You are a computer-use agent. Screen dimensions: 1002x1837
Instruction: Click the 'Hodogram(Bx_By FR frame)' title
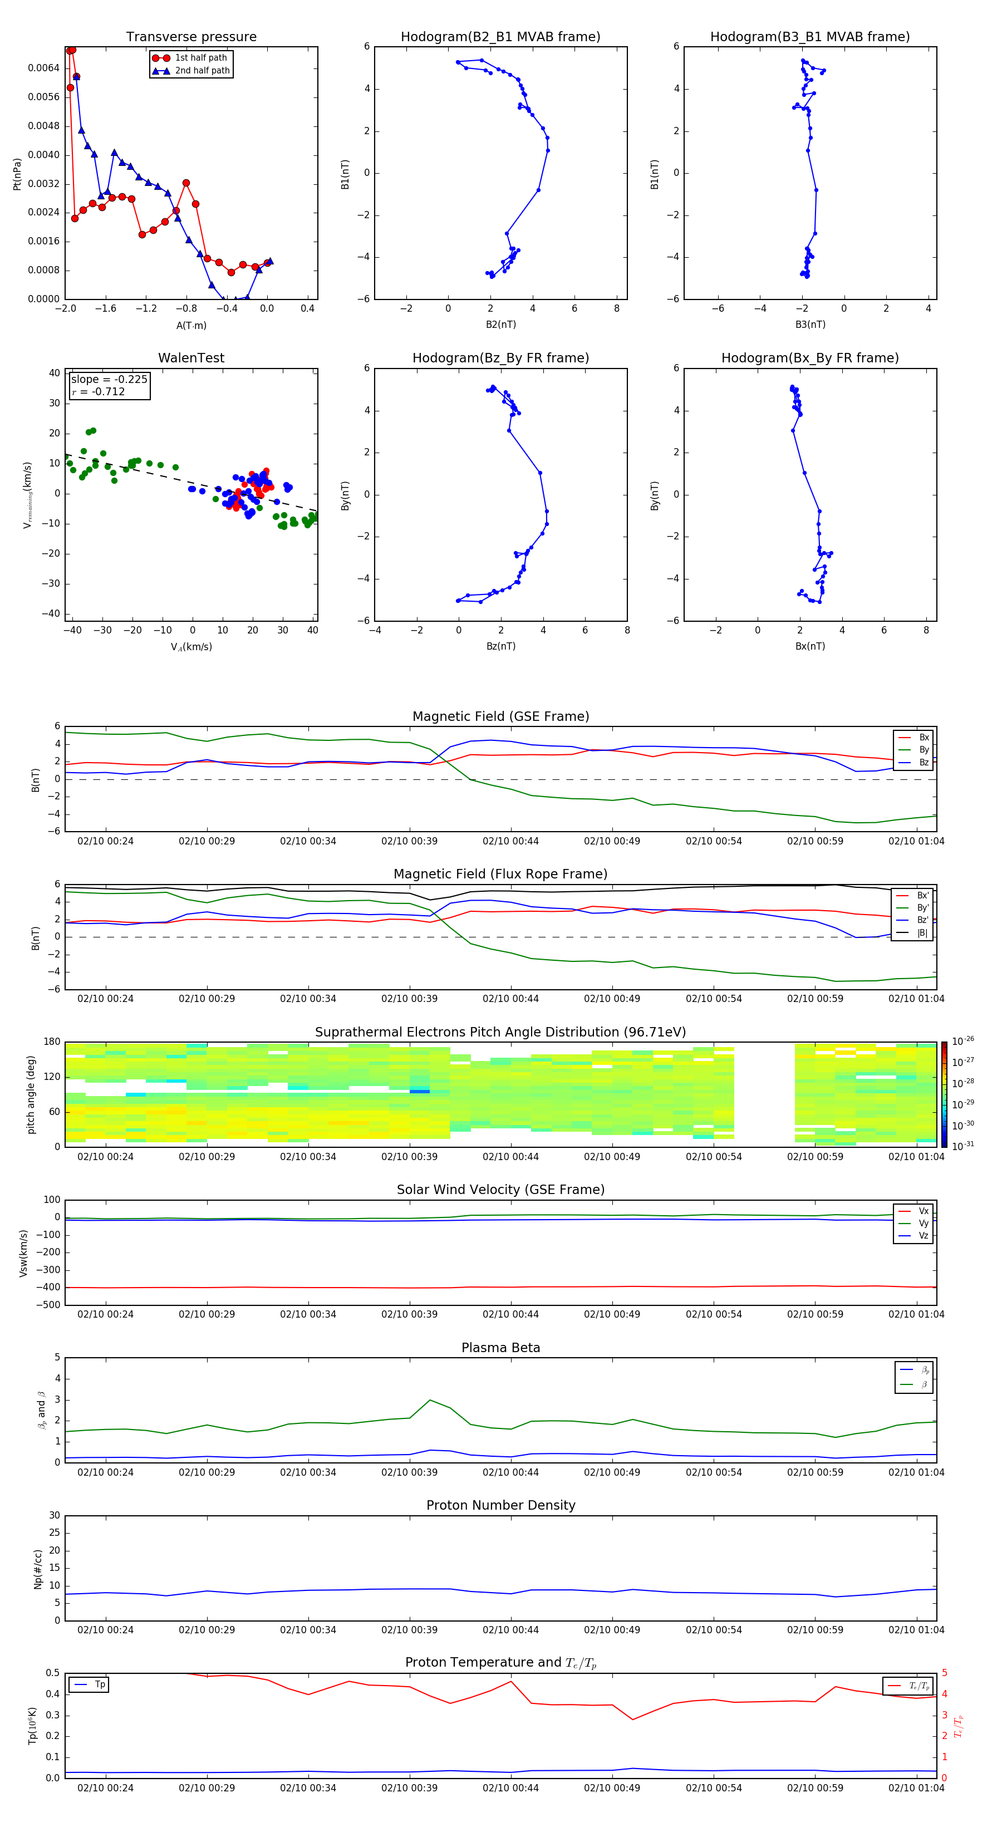point(810,358)
